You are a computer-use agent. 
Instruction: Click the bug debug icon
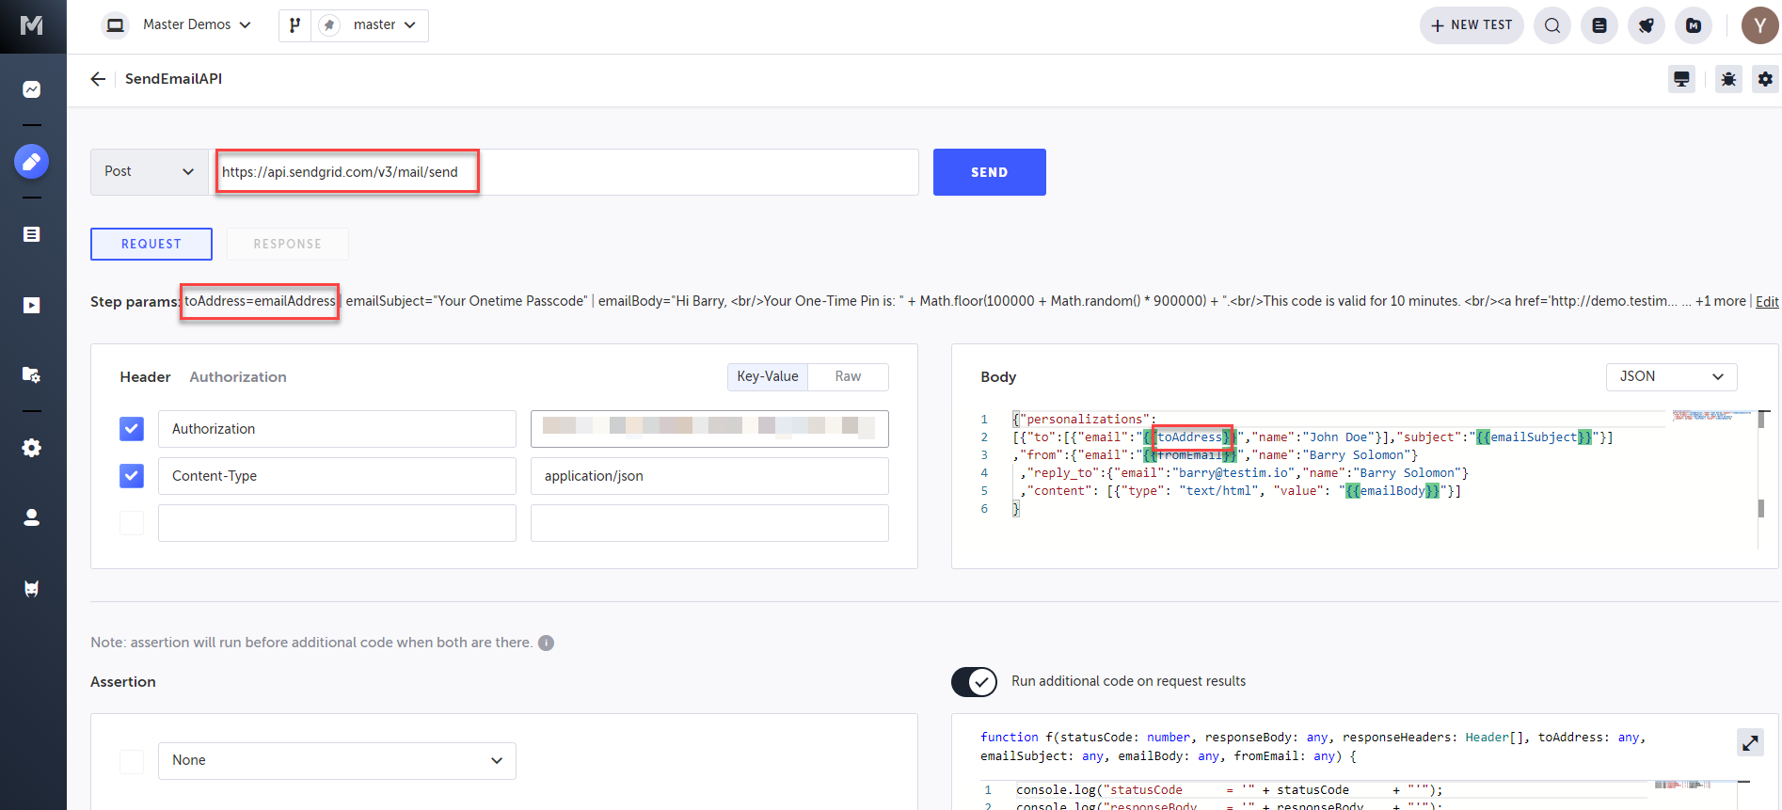pyautogui.click(x=1728, y=79)
